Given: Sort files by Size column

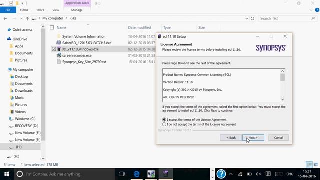Looking at the screenshot, I should pos(201,28).
